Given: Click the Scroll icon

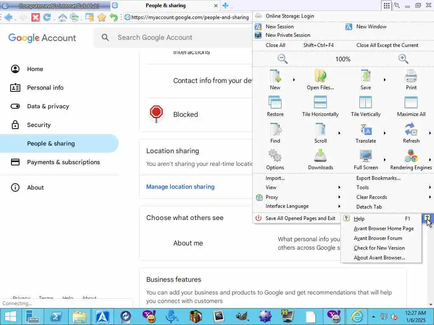Looking at the screenshot, I should [320, 129].
